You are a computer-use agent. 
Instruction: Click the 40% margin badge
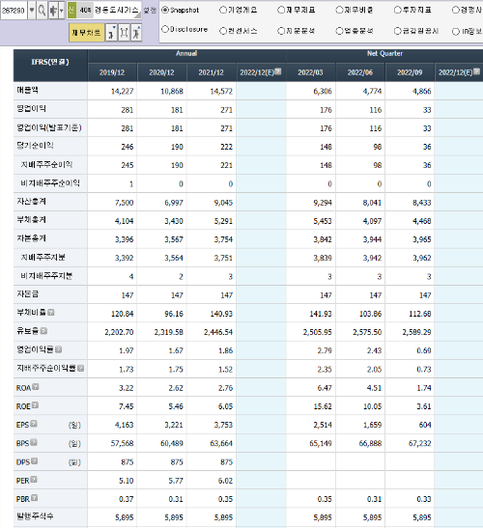click(x=85, y=10)
